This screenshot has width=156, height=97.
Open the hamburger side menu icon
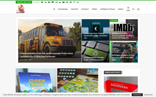point(138,9)
